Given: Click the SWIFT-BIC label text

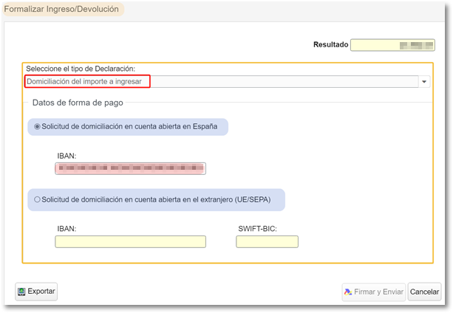Looking at the screenshot, I should [258, 229].
